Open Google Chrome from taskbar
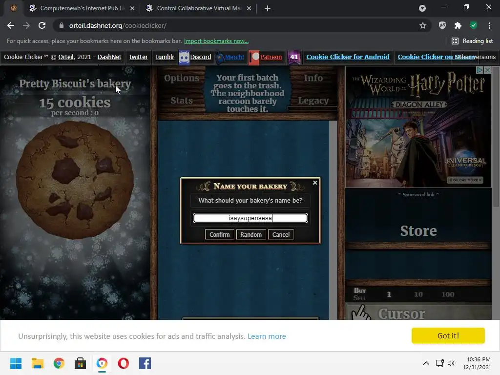500x375 pixels. 59,363
